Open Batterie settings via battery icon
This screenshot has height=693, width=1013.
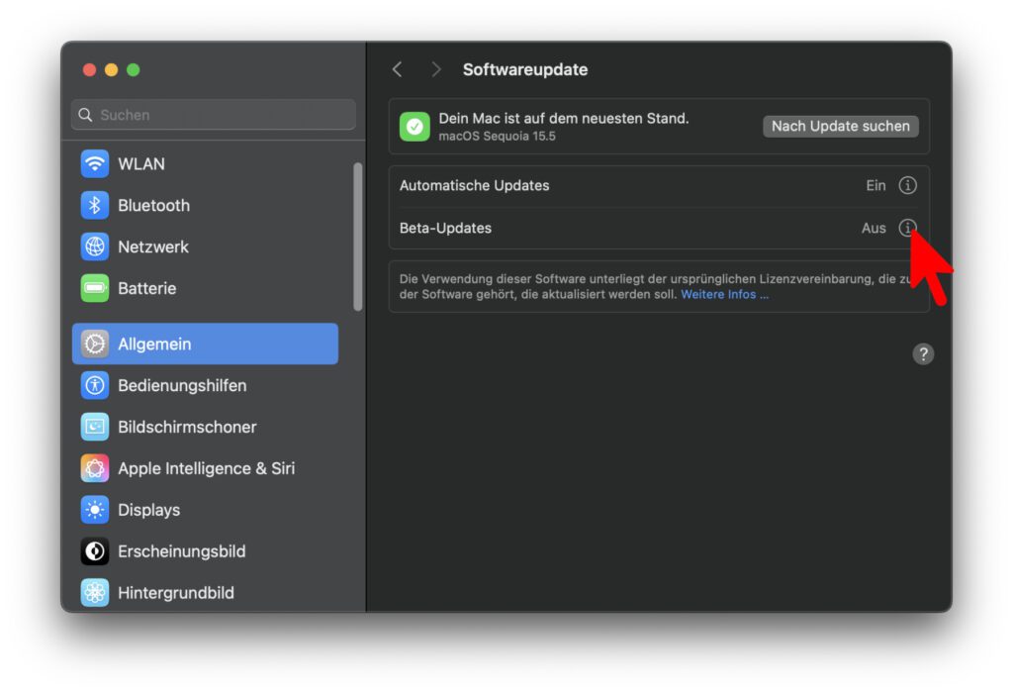(95, 289)
